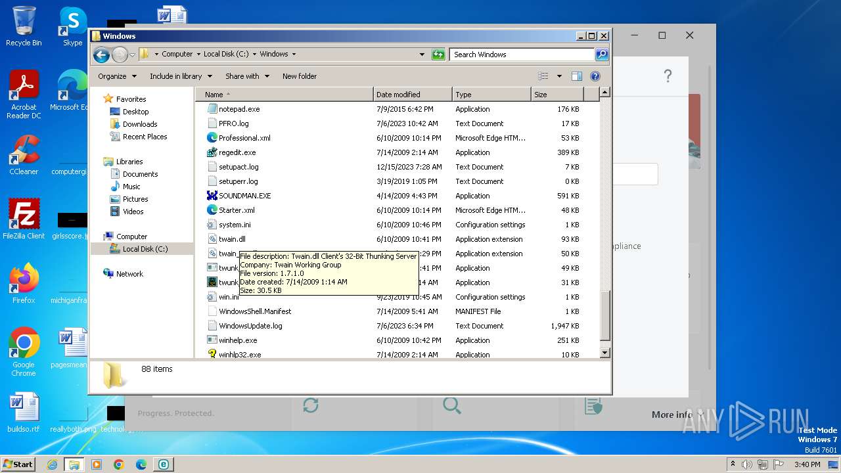This screenshot has height=473, width=841.
Task: Open Firefox desktop shortcut
Action: pyautogui.click(x=24, y=284)
